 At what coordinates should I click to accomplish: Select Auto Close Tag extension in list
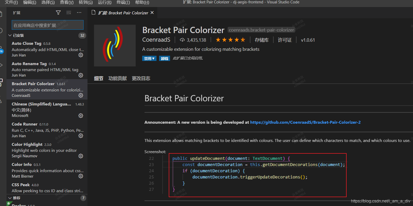click(x=47, y=49)
